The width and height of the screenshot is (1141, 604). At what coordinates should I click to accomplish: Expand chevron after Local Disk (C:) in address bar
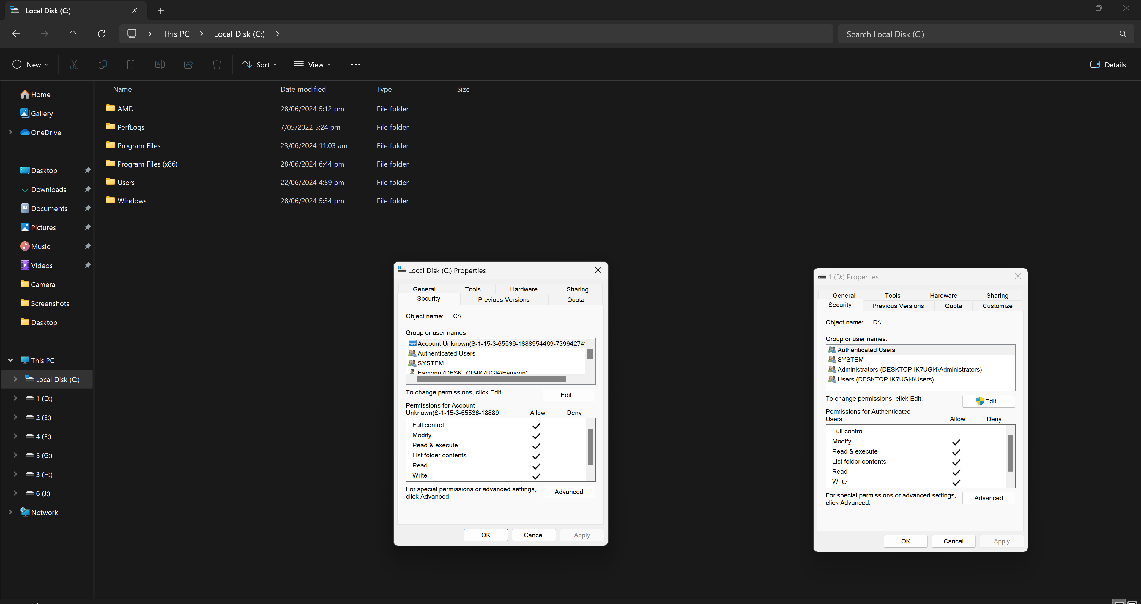(278, 34)
